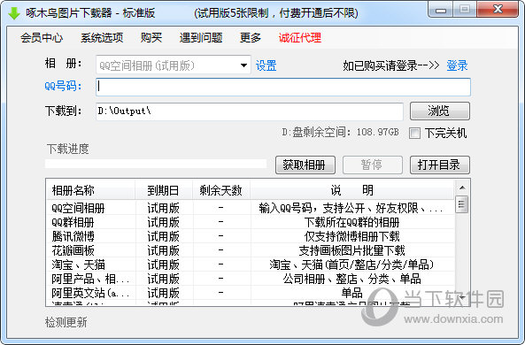Open the 系统选项 menu
525x345 pixels.
[102, 37]
